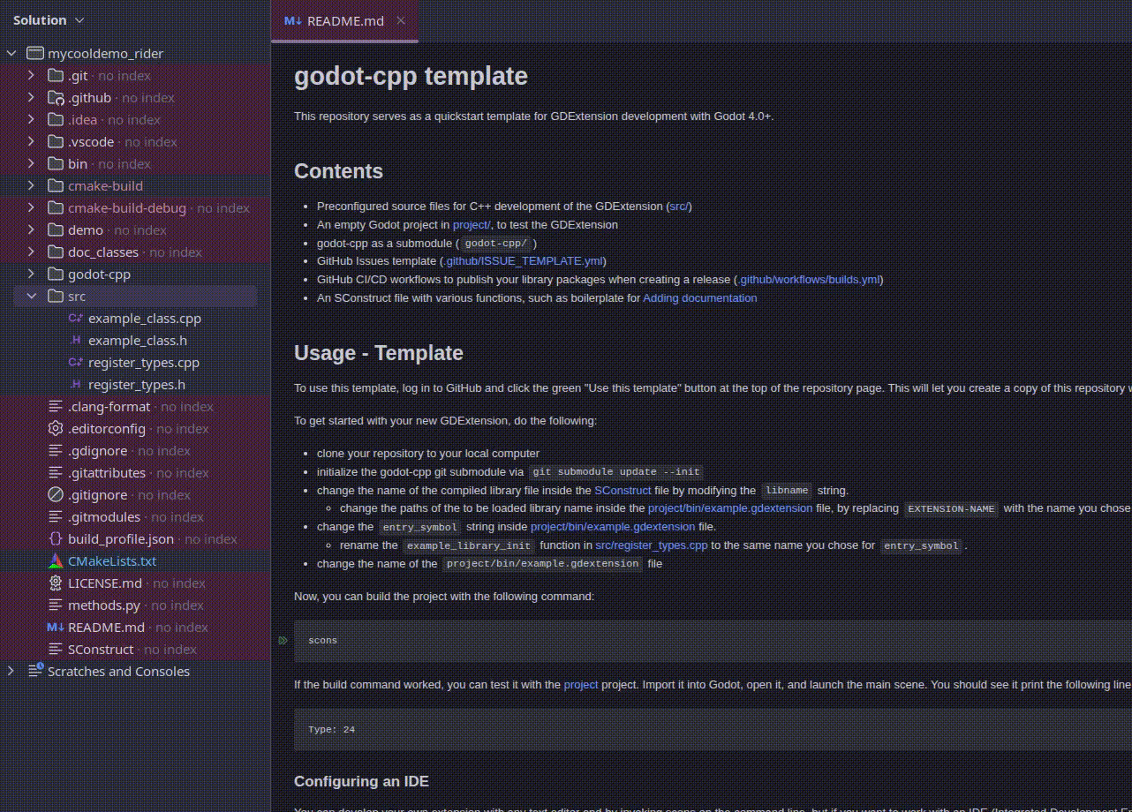Click the 'Configuring an IDE' heading
The height and width of the screenshot is (812, 1132).
pyautogui.click(x=361, y=781)
